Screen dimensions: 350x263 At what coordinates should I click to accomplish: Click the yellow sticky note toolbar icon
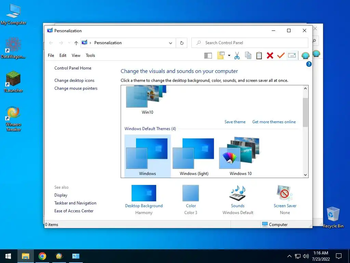(x=221, y=55)
